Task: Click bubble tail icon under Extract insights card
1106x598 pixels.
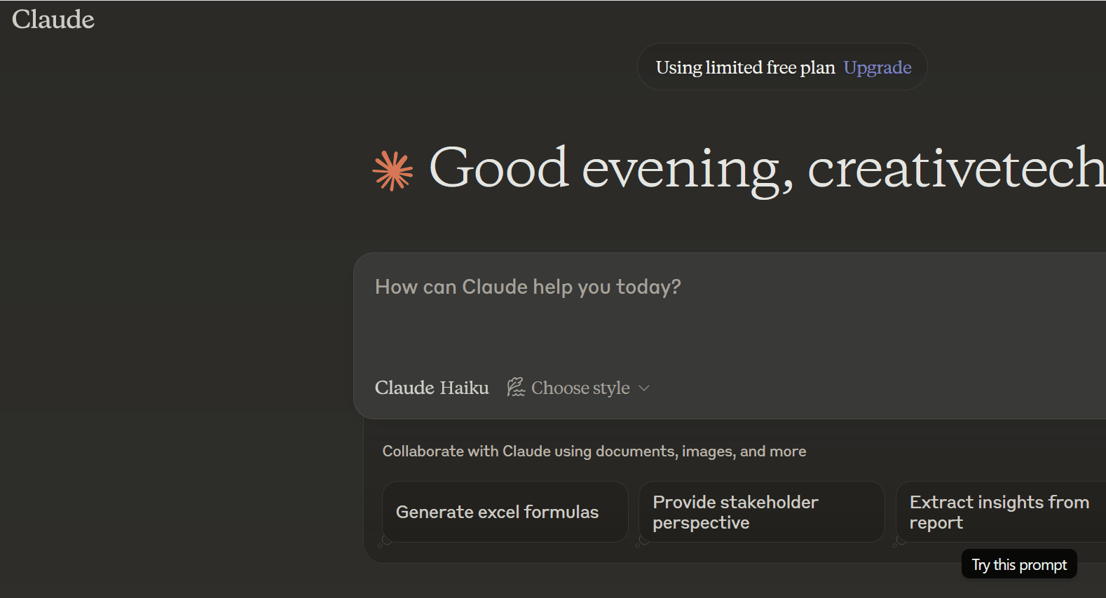Action: coord(899,541)
